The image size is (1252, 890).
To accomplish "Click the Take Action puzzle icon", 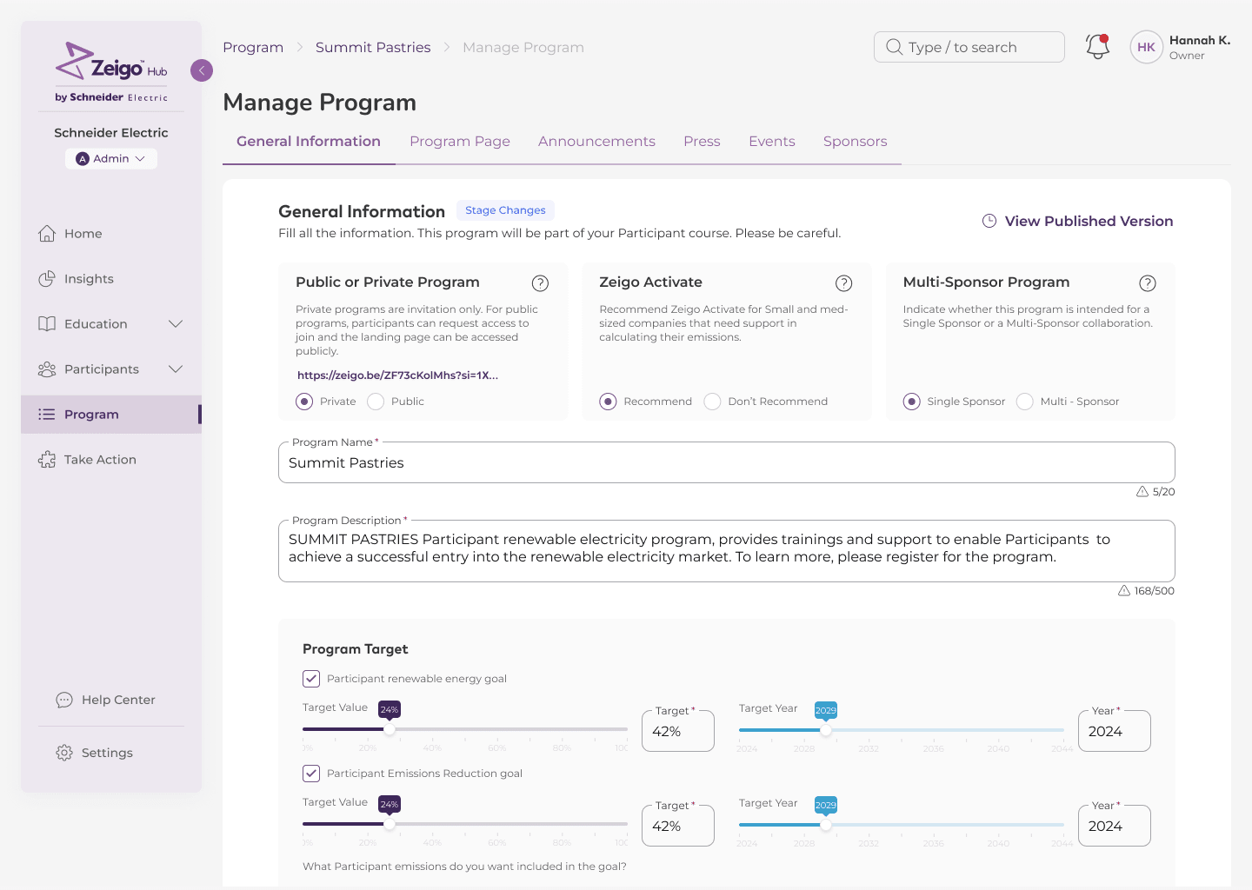I will (47, 460).
